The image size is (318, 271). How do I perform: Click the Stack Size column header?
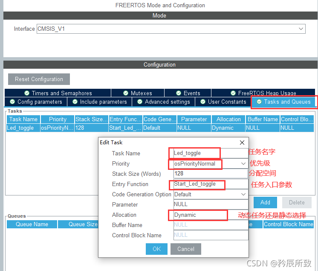point(91,119)
